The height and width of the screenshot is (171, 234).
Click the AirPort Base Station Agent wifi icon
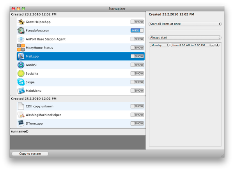pyautogui.click(x=21, y=39)
